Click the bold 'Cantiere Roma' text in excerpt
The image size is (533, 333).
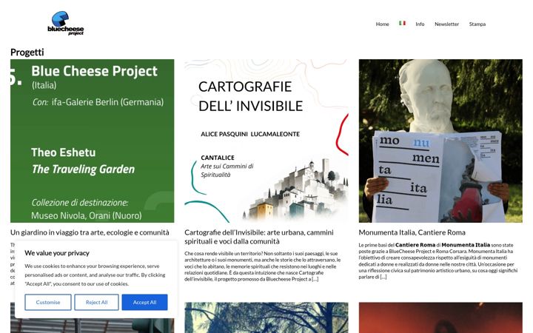415,245
